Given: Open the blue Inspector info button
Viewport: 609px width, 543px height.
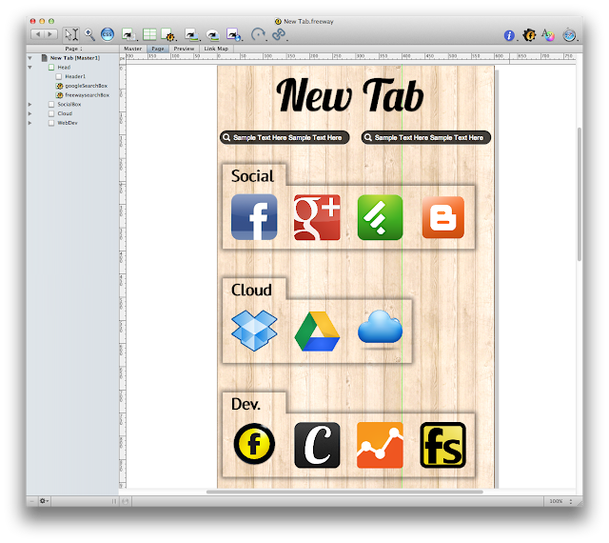Looking at the screenshot, I should coord(509,35).
